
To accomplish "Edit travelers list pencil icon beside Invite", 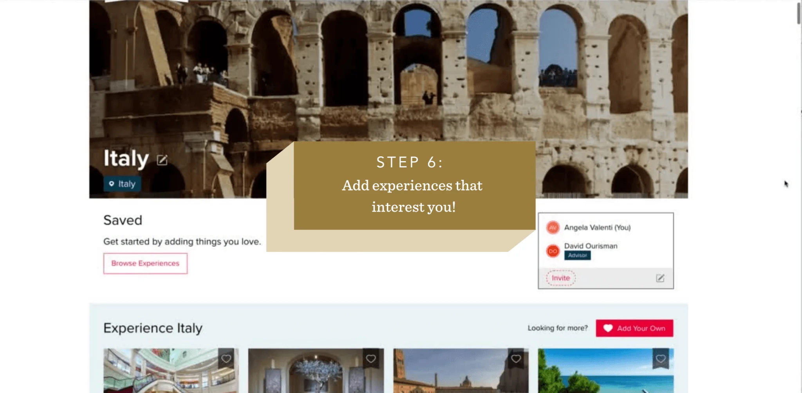I will point(660,278).
